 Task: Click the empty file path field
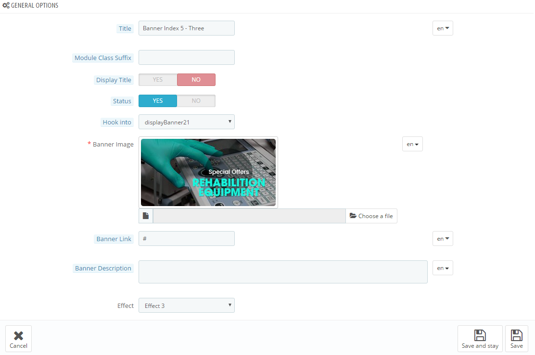249,216
